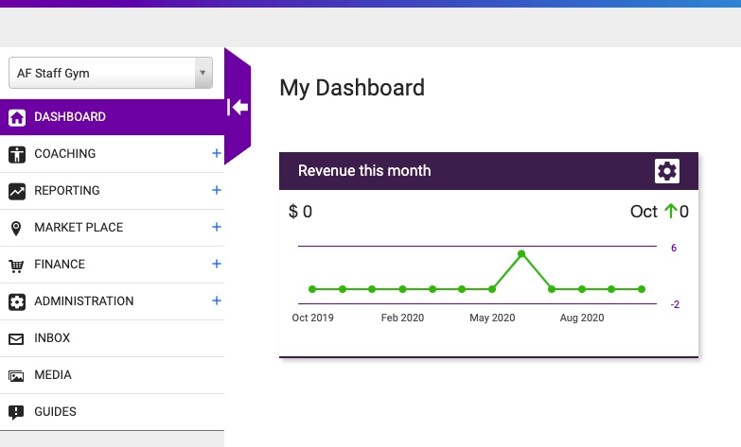Open Revenue this month widget settings gear
741x447 pixels.
pos(667,171)
